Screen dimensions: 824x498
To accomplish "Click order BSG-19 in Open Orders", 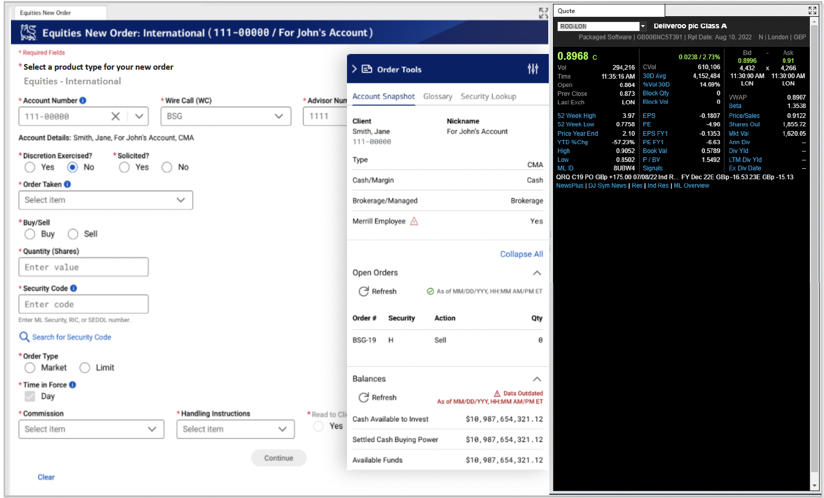I will tap(364, 340).
